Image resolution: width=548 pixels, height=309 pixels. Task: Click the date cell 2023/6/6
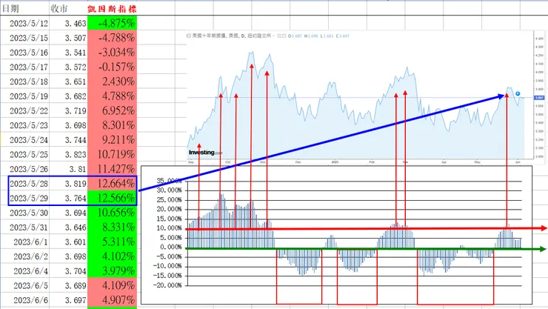coord(24,300)
